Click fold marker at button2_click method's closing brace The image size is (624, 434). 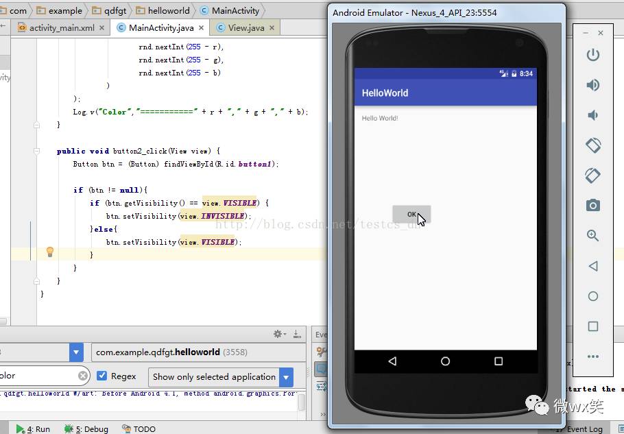pos(36,281)
